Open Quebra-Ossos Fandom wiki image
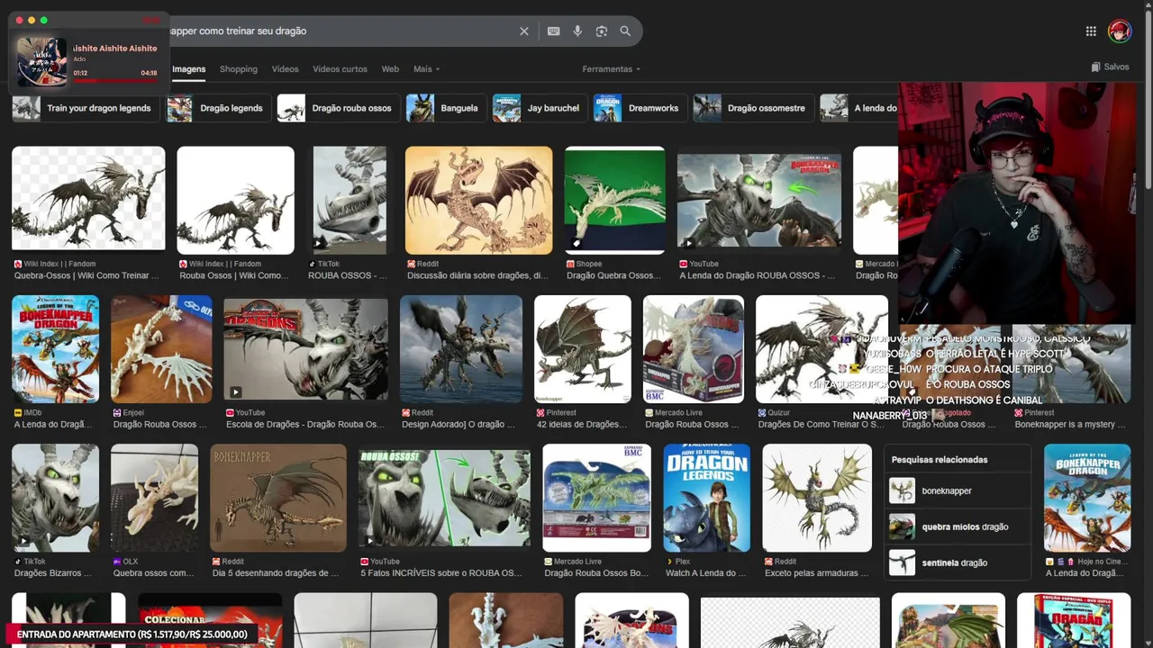 [88, 199]
